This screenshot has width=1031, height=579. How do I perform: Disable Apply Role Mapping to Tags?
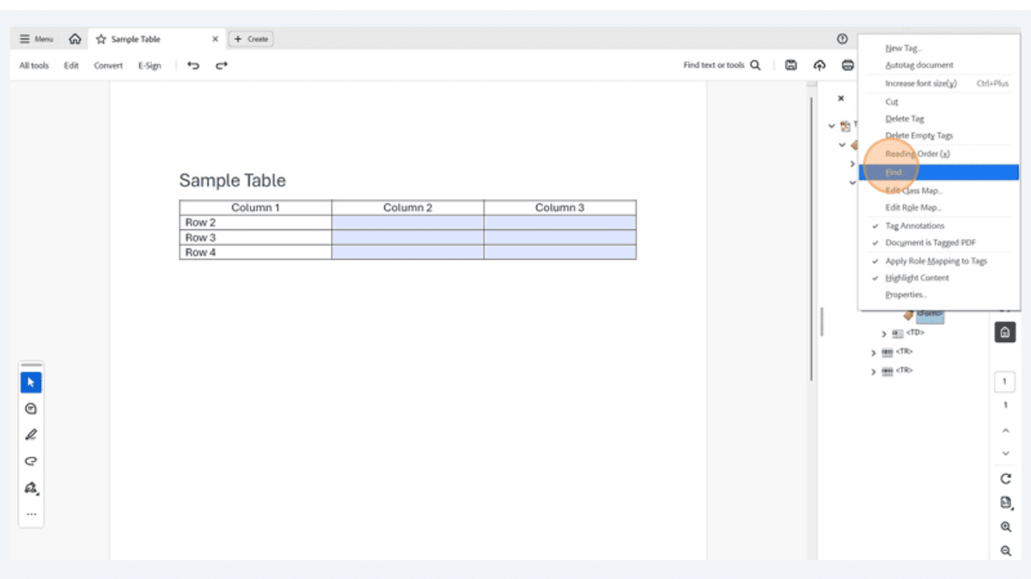936,260
